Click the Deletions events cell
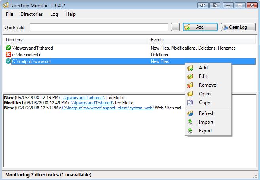The height and width of the screenshot is (180, 260). tap(159, 55)
